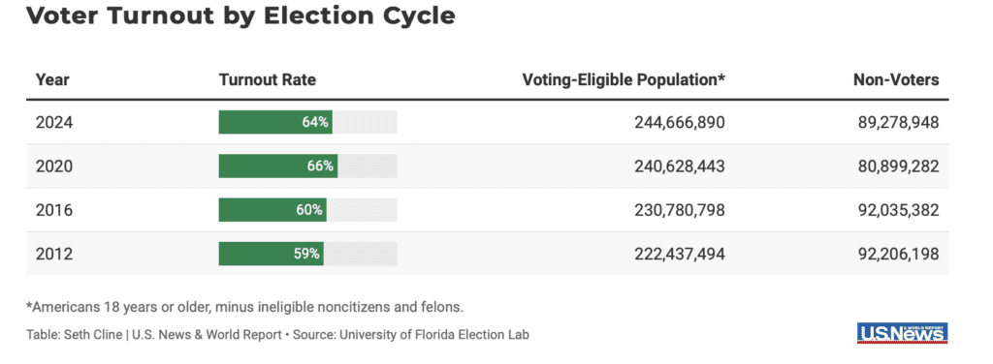The image size is (993, 364).
Task: Click the University of Florida Election Lab source
Action: 433,334
